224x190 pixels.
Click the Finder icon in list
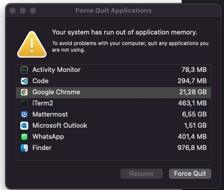tap(24, 148)
